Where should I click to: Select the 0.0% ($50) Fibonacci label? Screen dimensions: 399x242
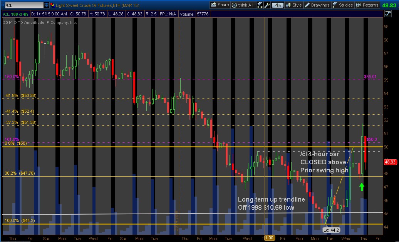coord(16,144)
